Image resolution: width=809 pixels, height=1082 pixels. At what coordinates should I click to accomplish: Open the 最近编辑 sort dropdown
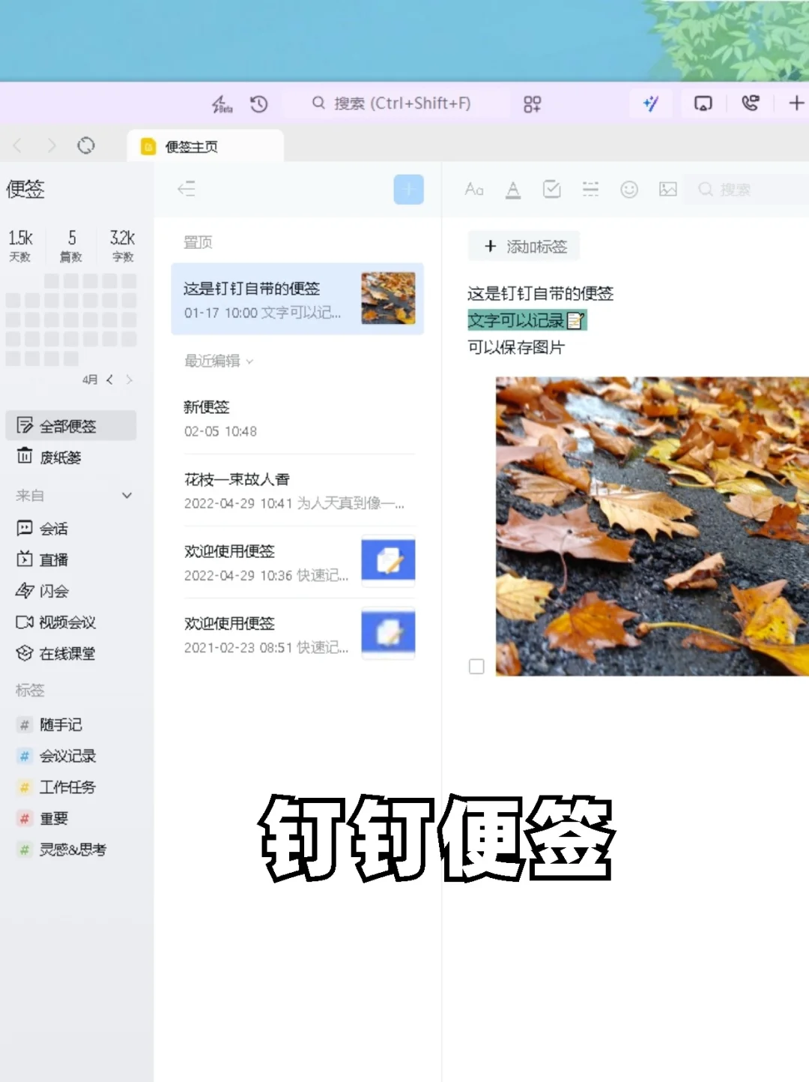pyautogui.click(x=216, y=361)
